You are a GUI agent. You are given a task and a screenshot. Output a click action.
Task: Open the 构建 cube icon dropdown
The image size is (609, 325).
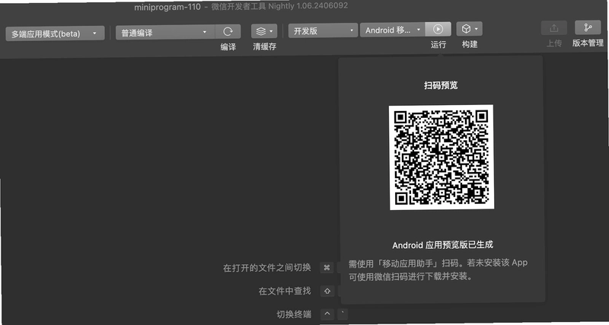[x=469, y=29]
